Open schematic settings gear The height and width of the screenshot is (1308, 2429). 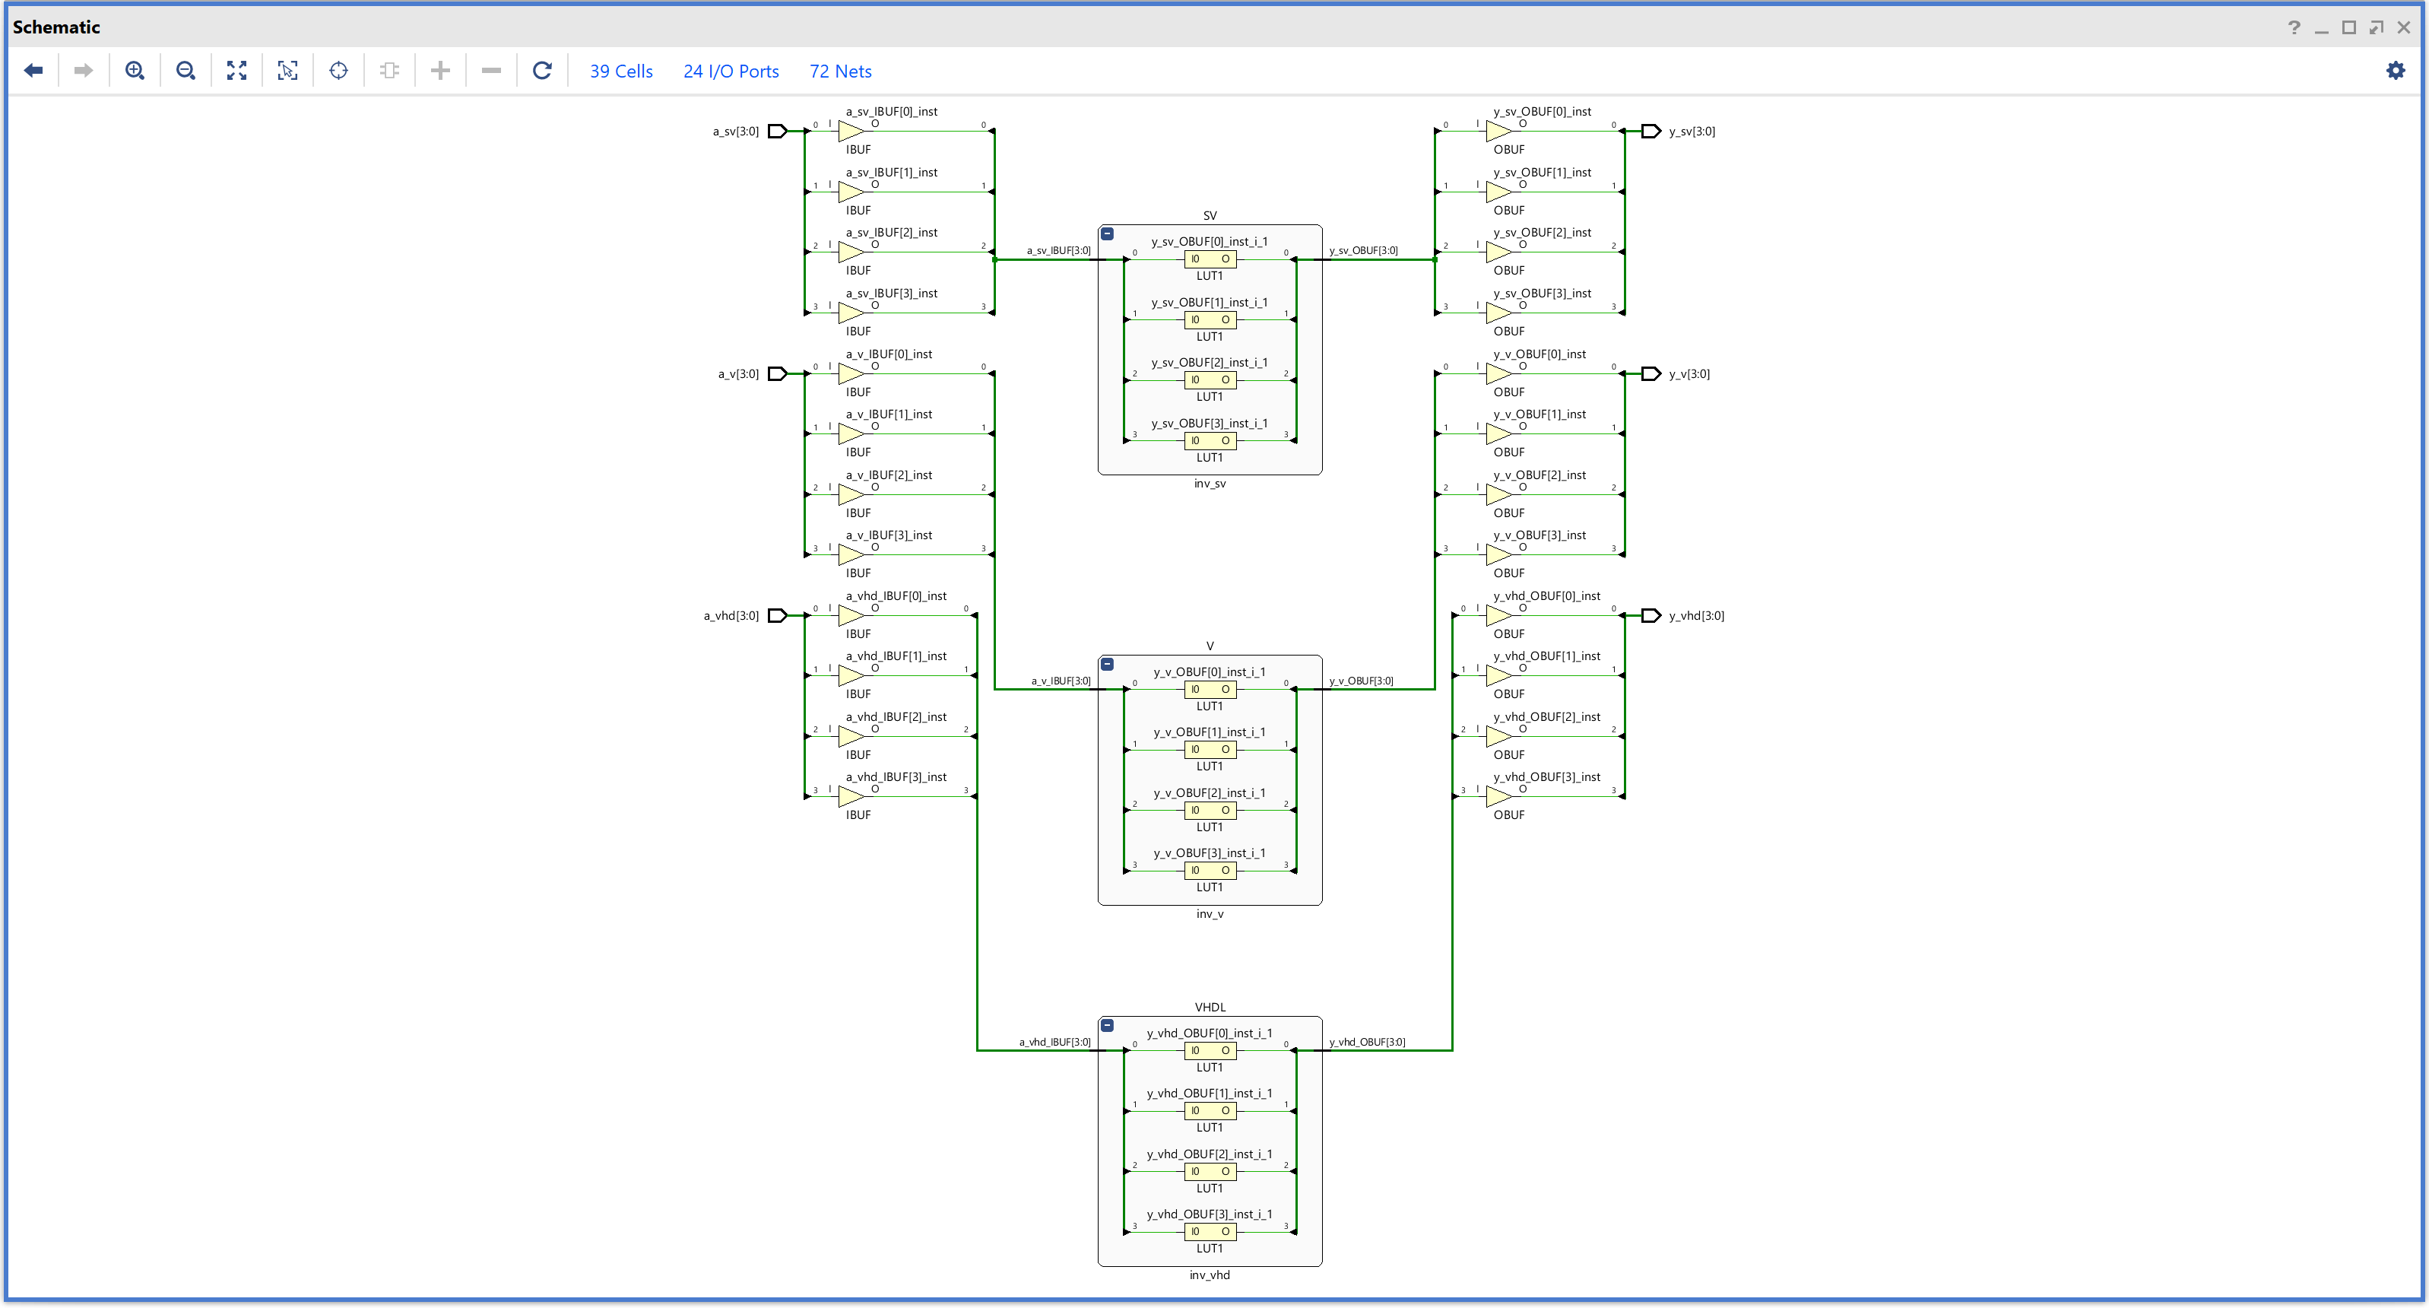click(x=2395, y=71)
